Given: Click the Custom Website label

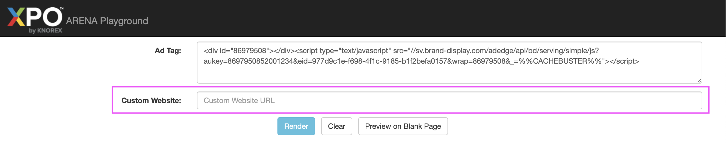Looking at the screenshot, I should pyautogui.click(x=151, y=100).
